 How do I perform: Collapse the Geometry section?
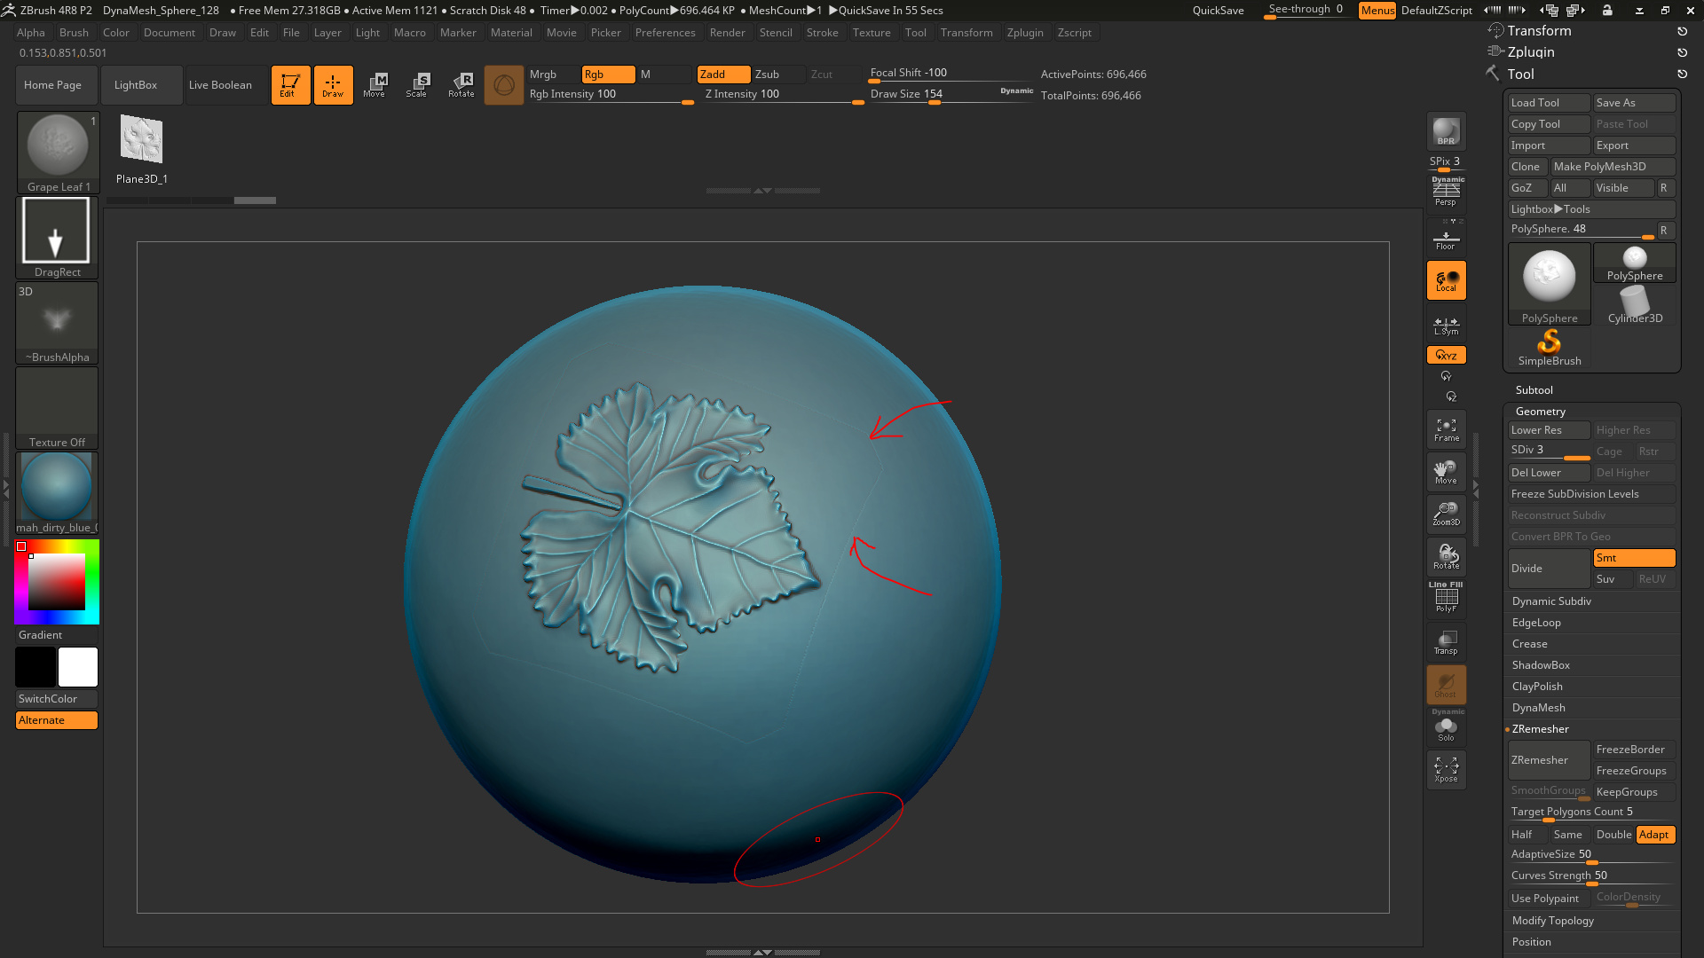[1541, 412]
